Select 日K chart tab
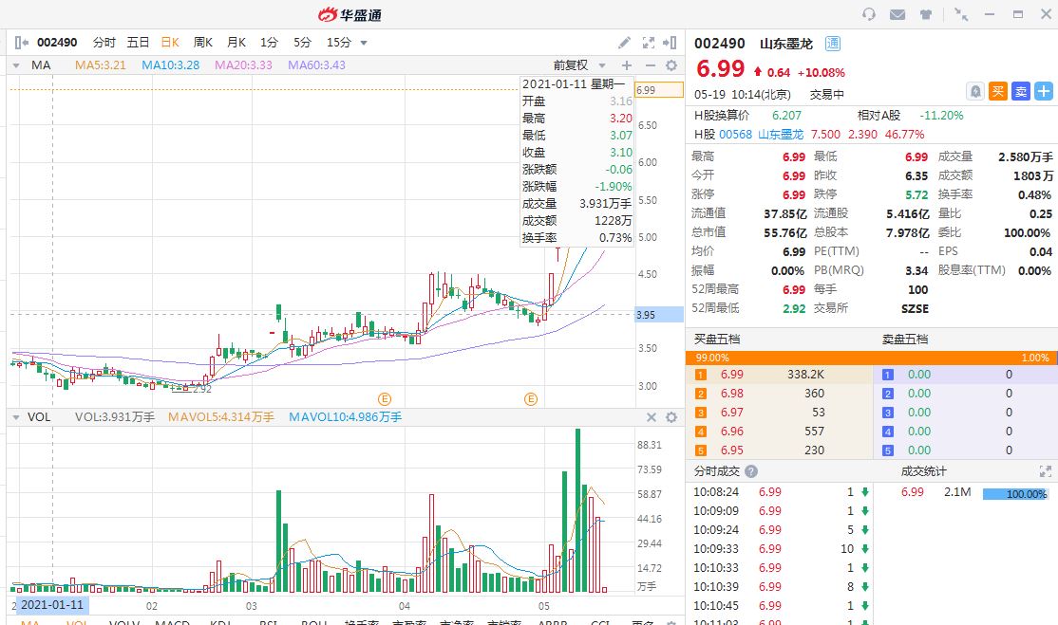Image resolution: width=1058 pixels, height=625 pixels. point(170,43)
